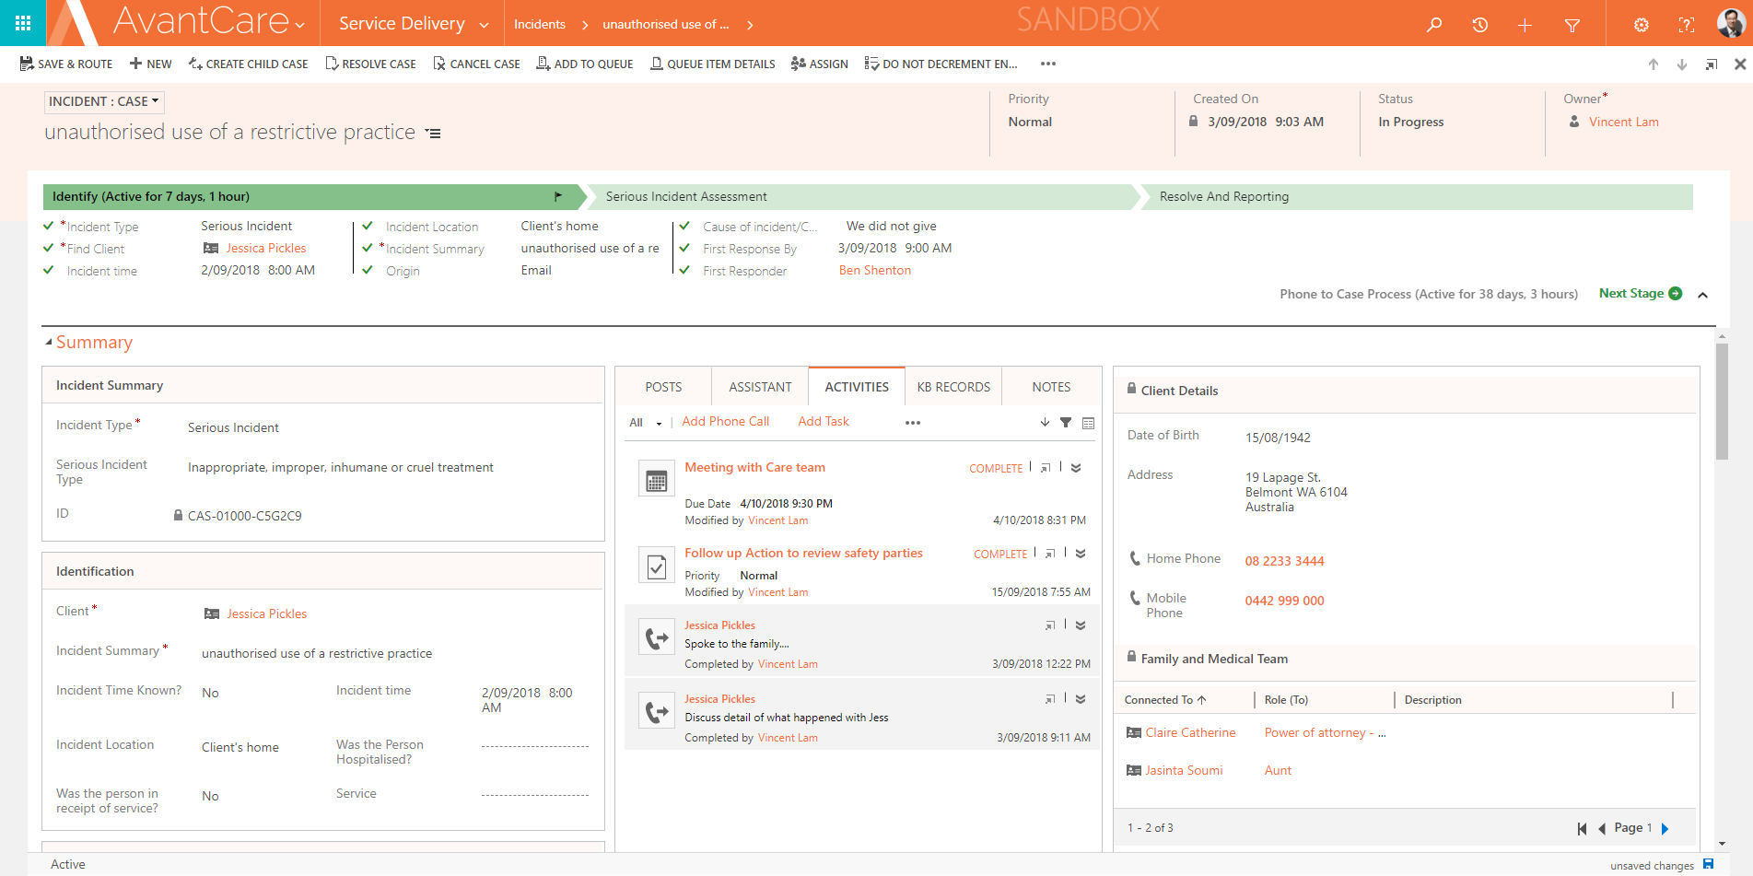Viewport: 1753px width, 876px height.
Task: Open the help icon beside settings
Action: 1686,25
